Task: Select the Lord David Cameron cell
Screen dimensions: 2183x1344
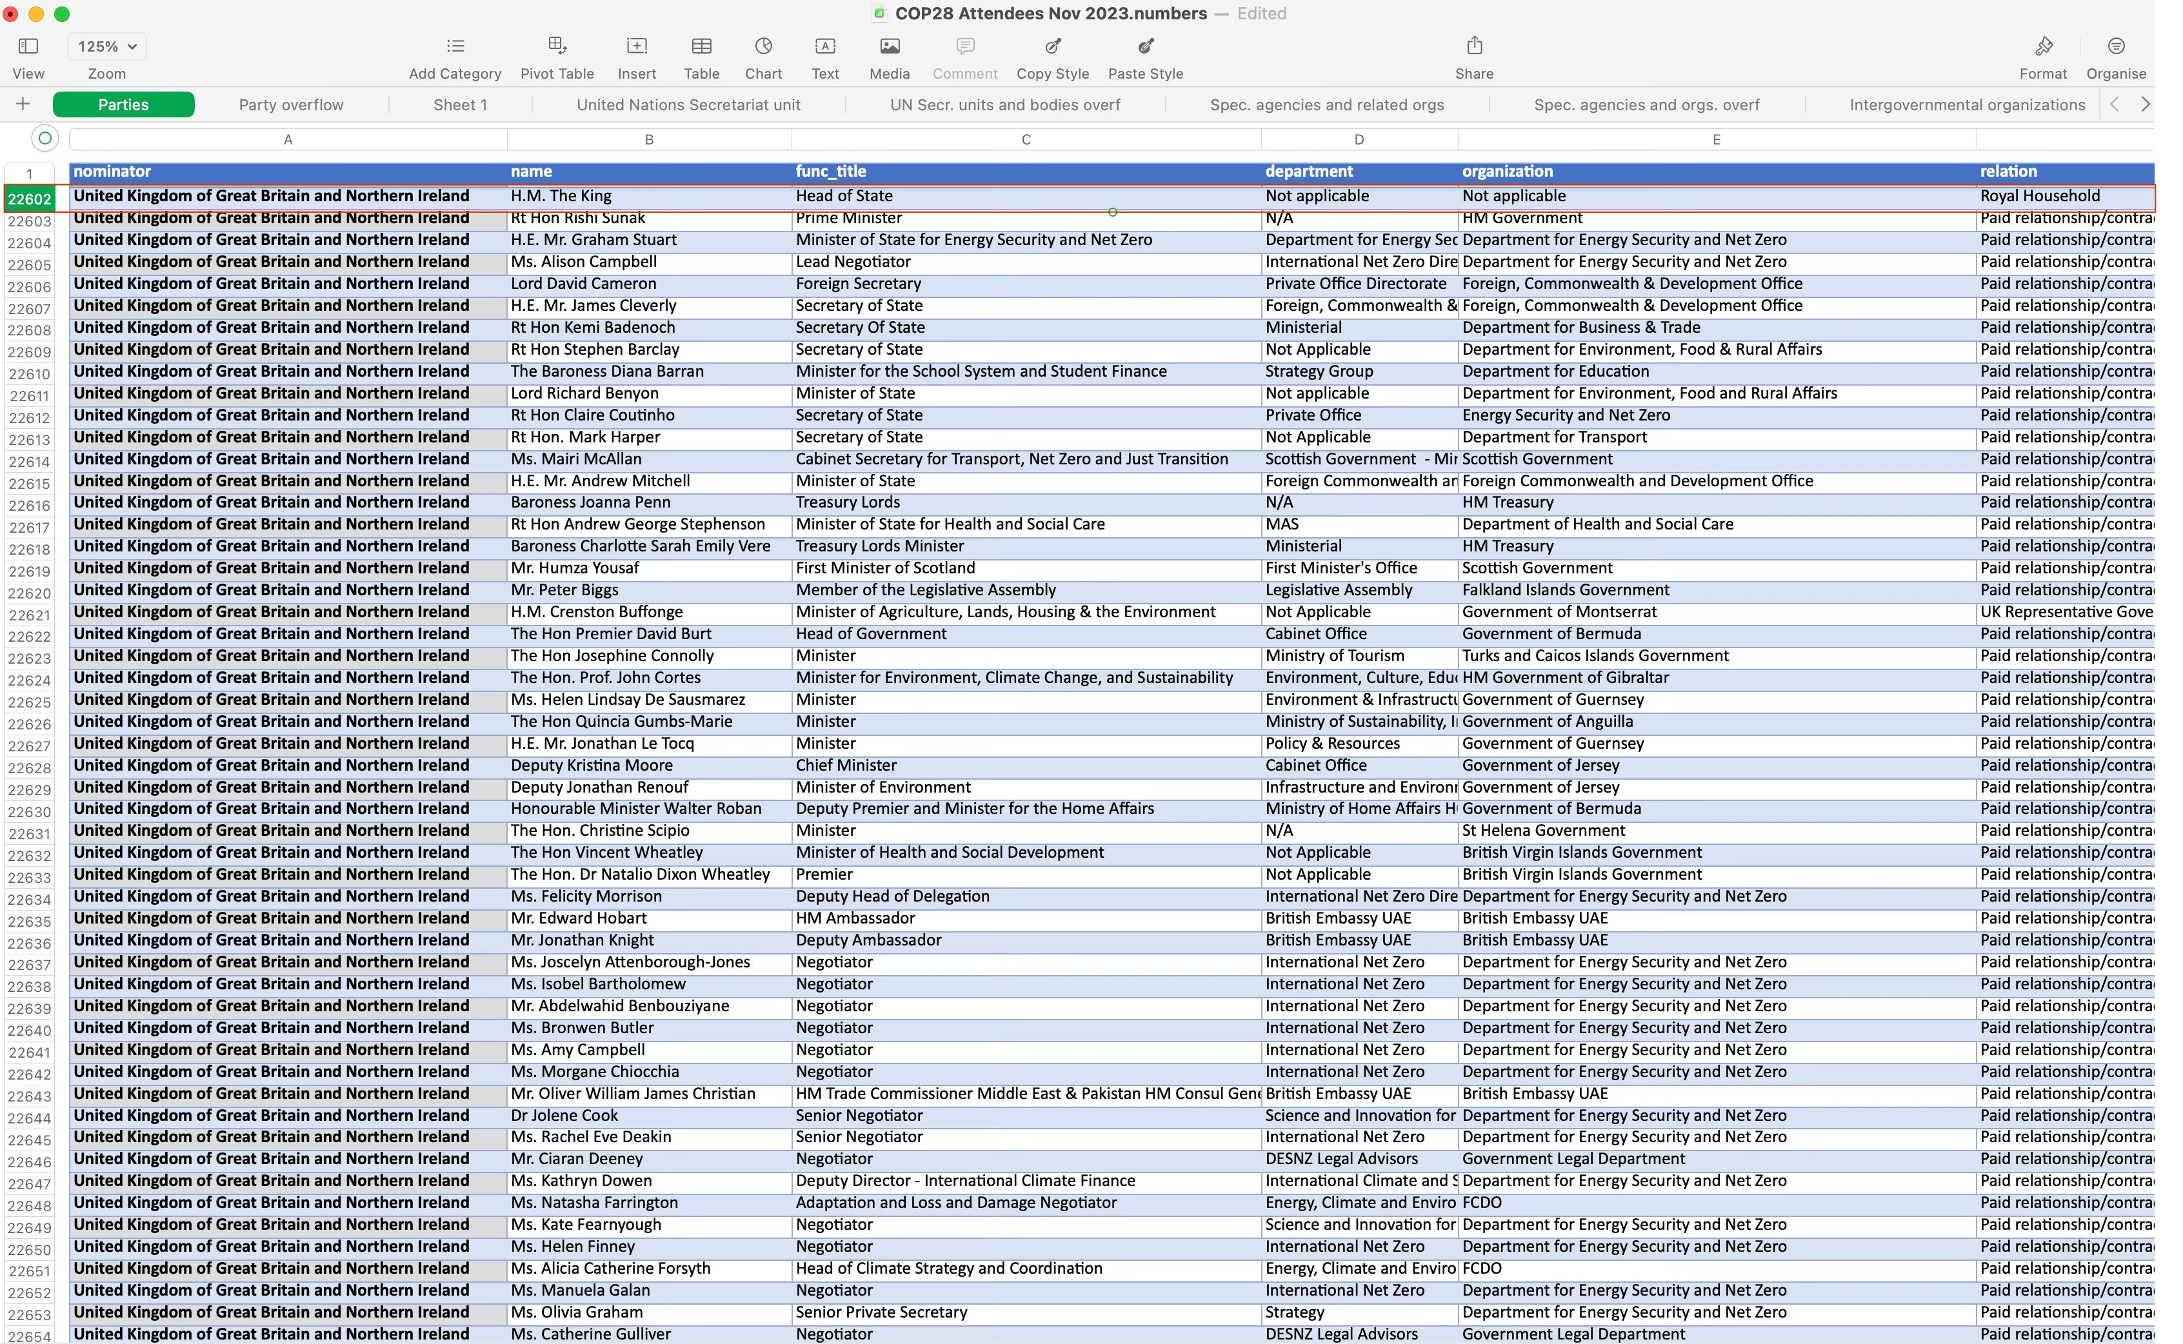Action: pos(583,284)
